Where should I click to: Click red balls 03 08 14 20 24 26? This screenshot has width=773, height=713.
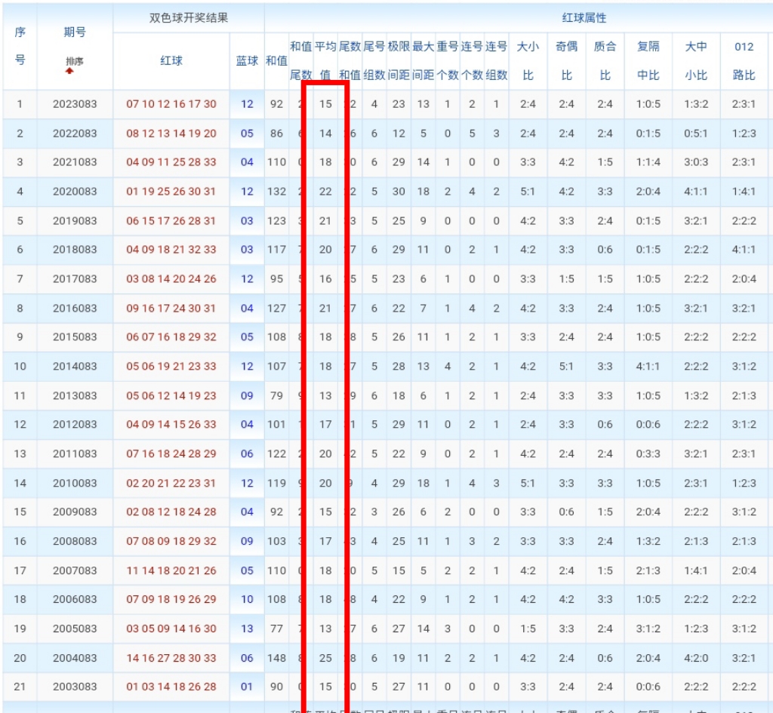[x=171, y=279]
